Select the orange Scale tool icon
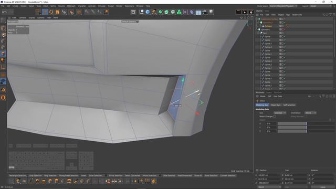Screen dimensions: 336x189 [57, 12]
